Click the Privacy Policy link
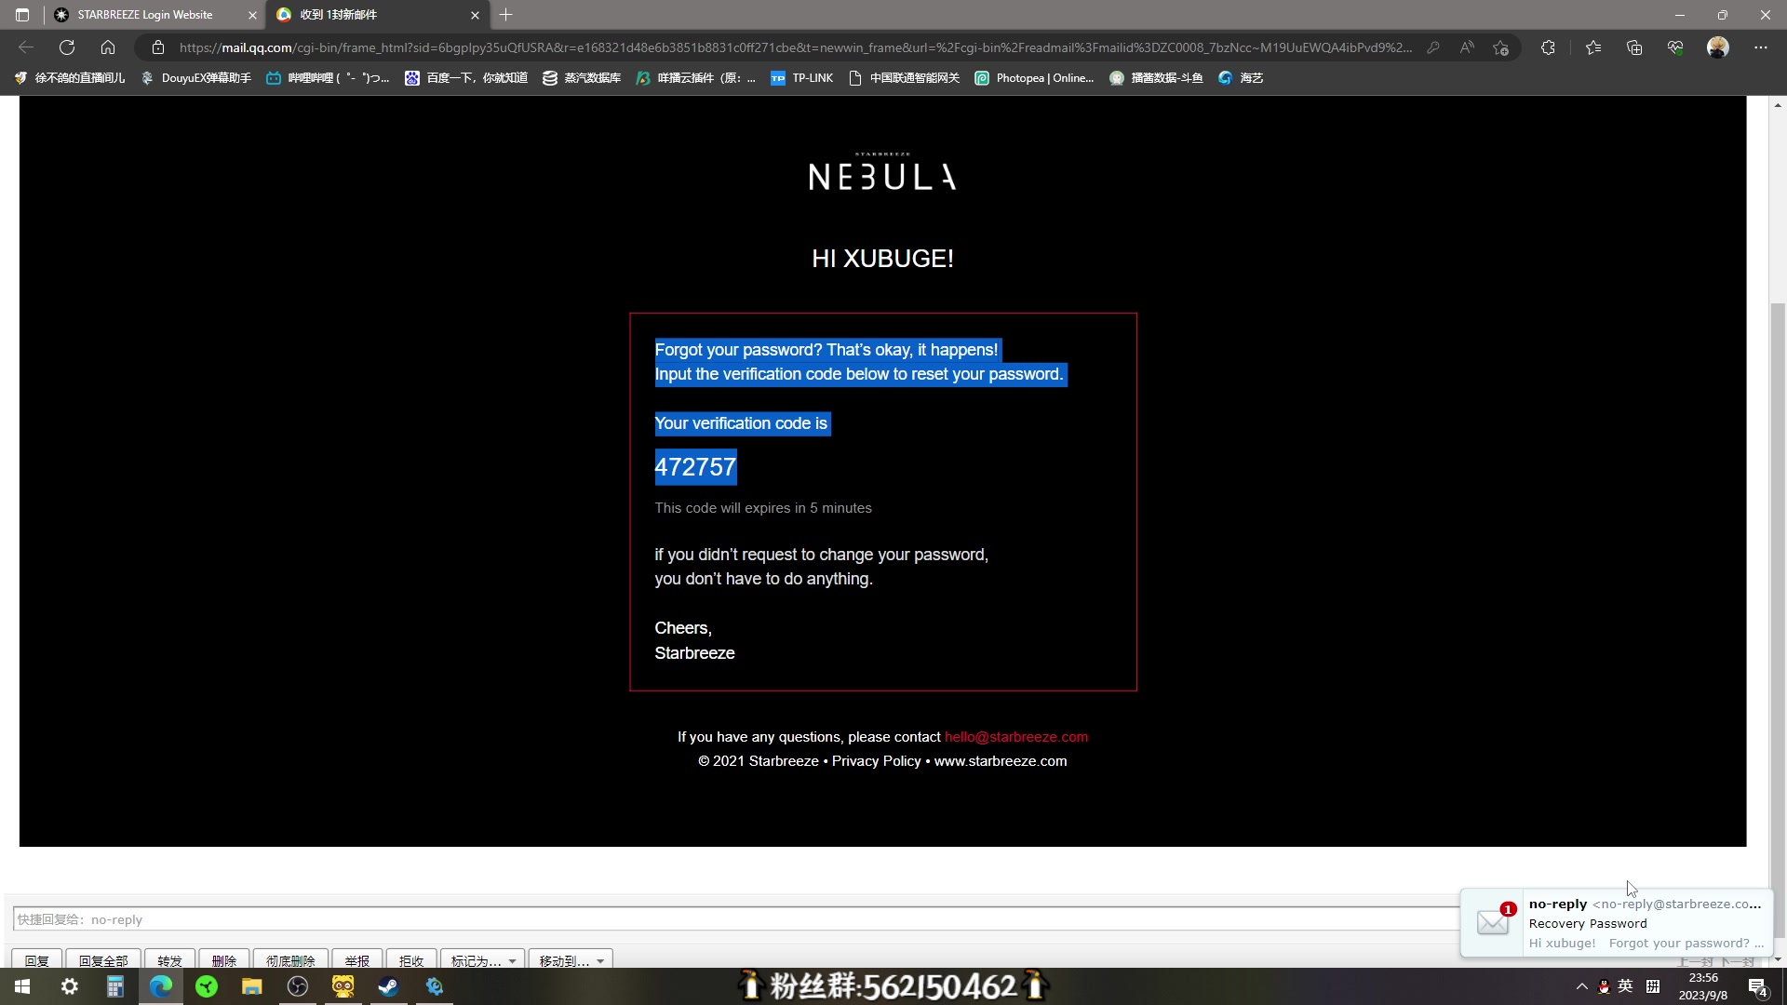This screenshot has width=1787, height=1005. pos(876,761)
